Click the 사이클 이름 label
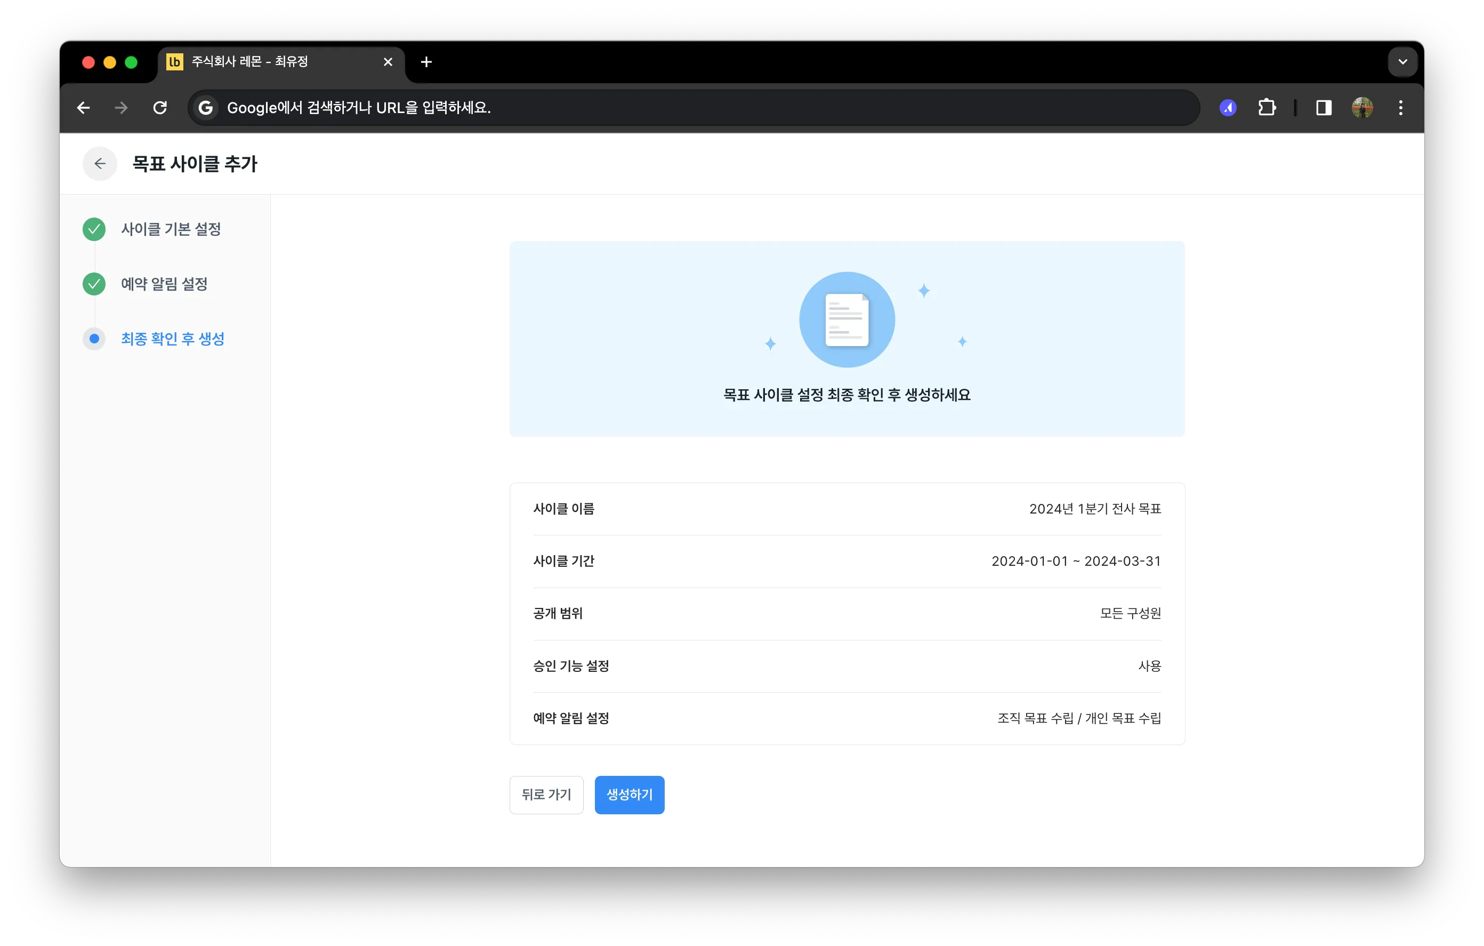 pos(563,509)
